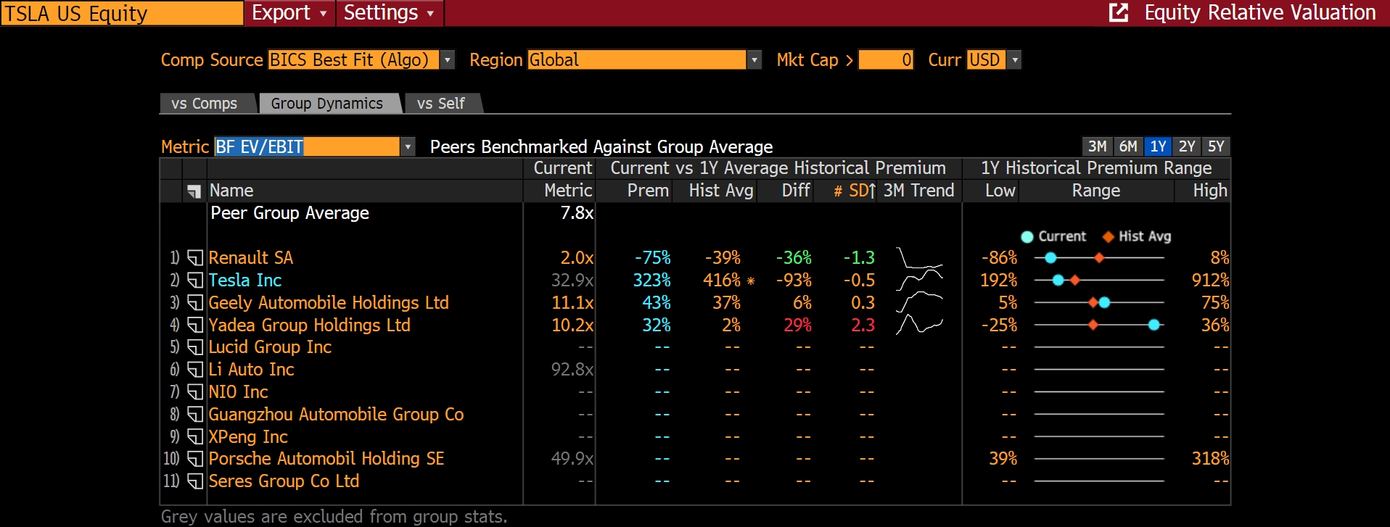Click the TSLA US Equity ticker field
Viewport: 1390px width, 527px height.
click(122, 14)
